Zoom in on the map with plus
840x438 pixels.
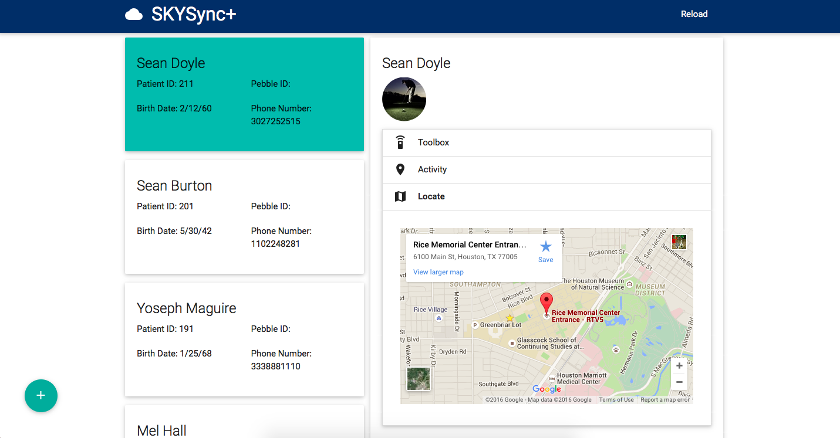coord(679,366)
